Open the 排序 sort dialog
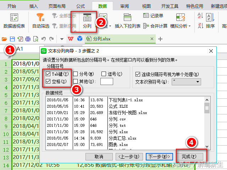This screenshot has width=227, height=170. 210,21
